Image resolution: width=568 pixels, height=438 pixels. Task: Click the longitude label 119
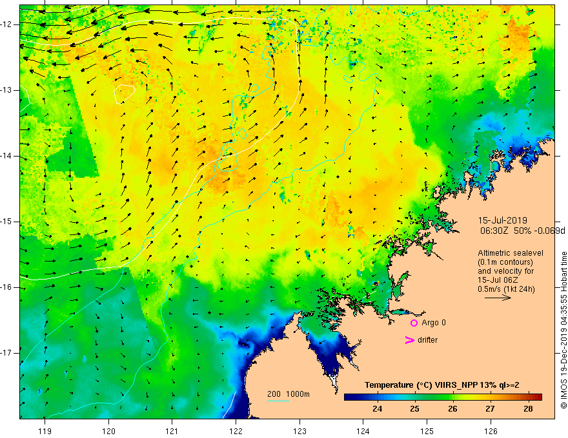click(45, 431)
